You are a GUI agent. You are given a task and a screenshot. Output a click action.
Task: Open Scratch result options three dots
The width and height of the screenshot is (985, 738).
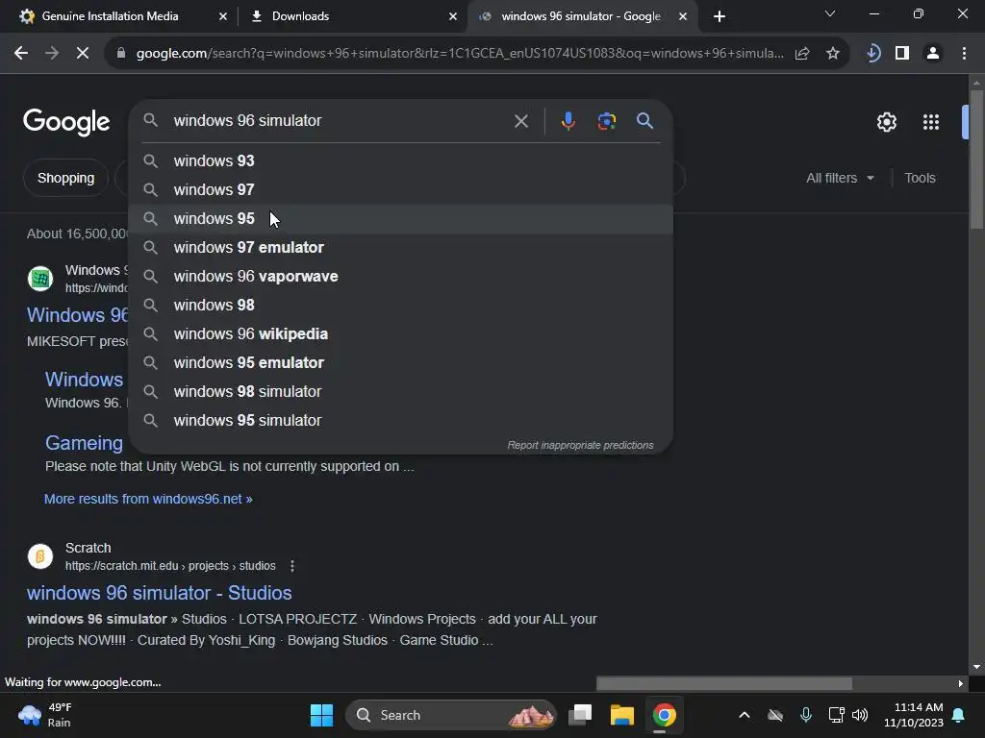click(x=292, y=566)
